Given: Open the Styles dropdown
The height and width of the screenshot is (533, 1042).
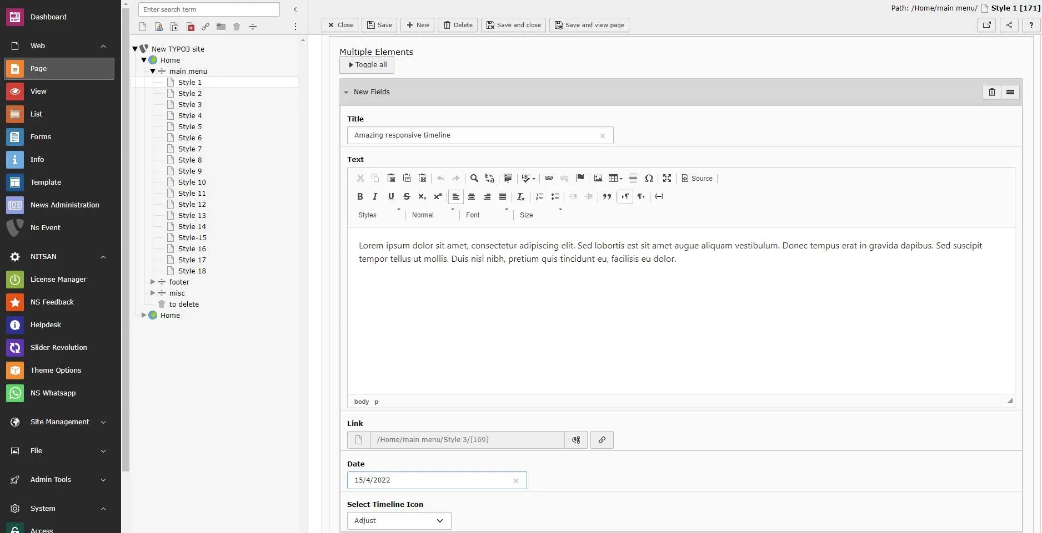Looking at the screenshot, I should [379, 215].
